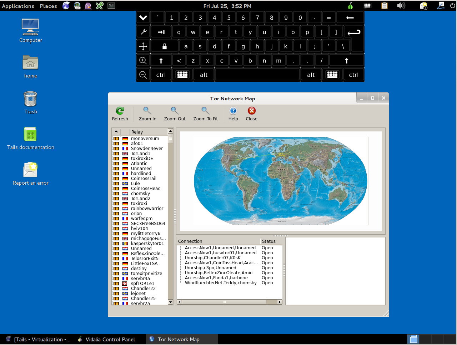Switch to the Tails - Virtualization taskbar window

[38, 339]
